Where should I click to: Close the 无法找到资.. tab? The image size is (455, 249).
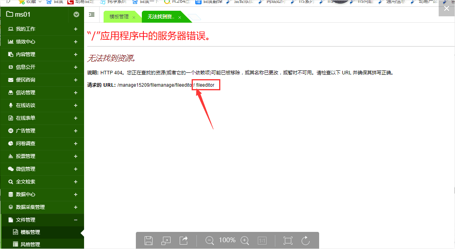(180, 18)
